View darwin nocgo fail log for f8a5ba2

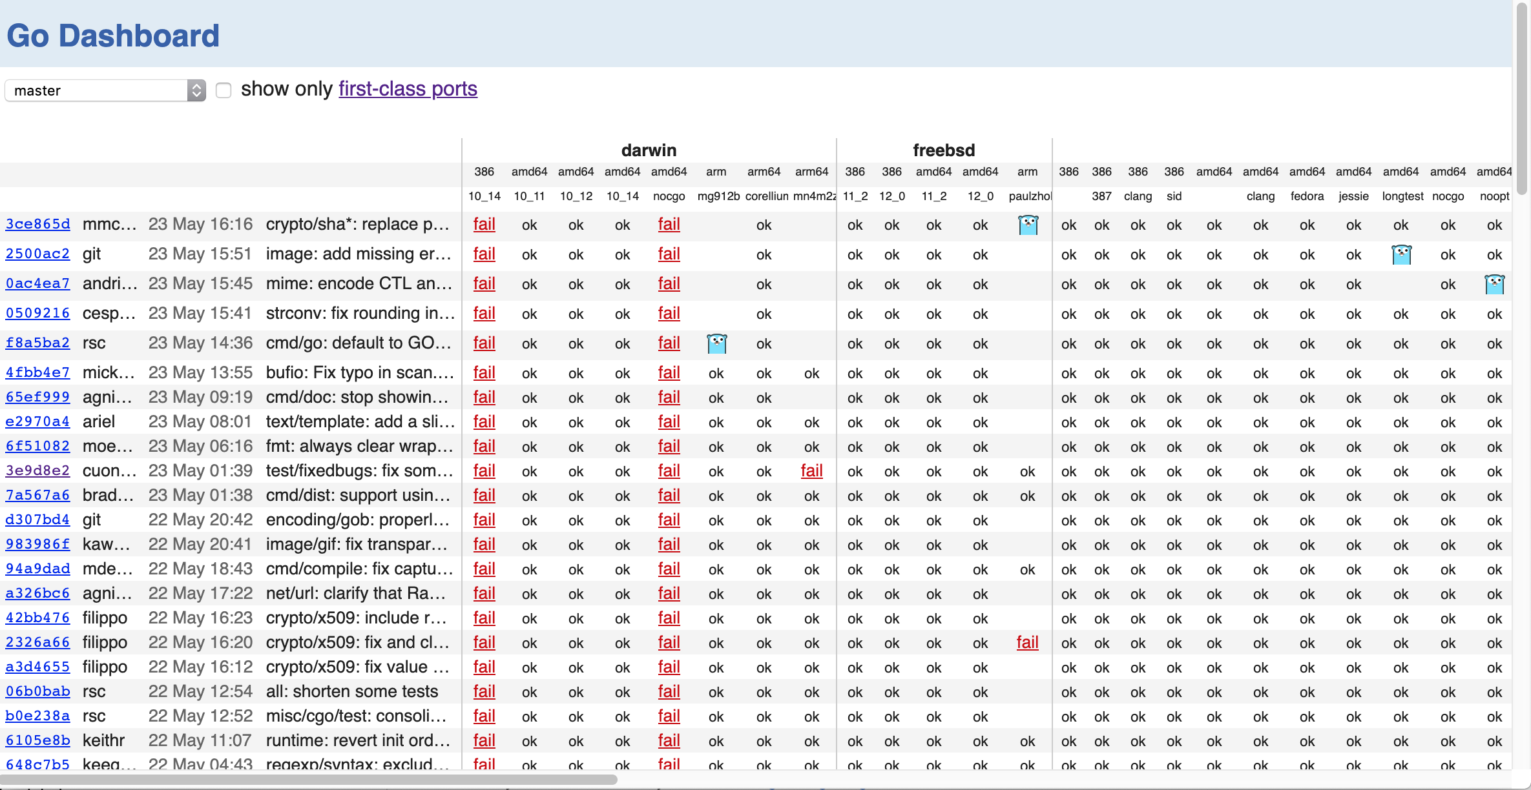(x=669, y=343)
